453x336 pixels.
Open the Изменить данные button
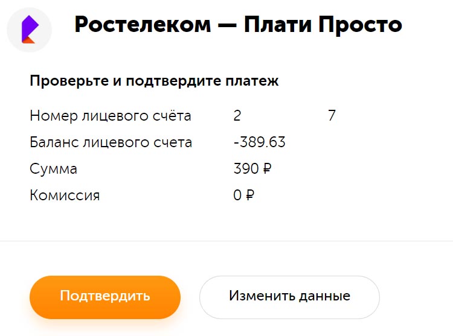coord(289,297)
